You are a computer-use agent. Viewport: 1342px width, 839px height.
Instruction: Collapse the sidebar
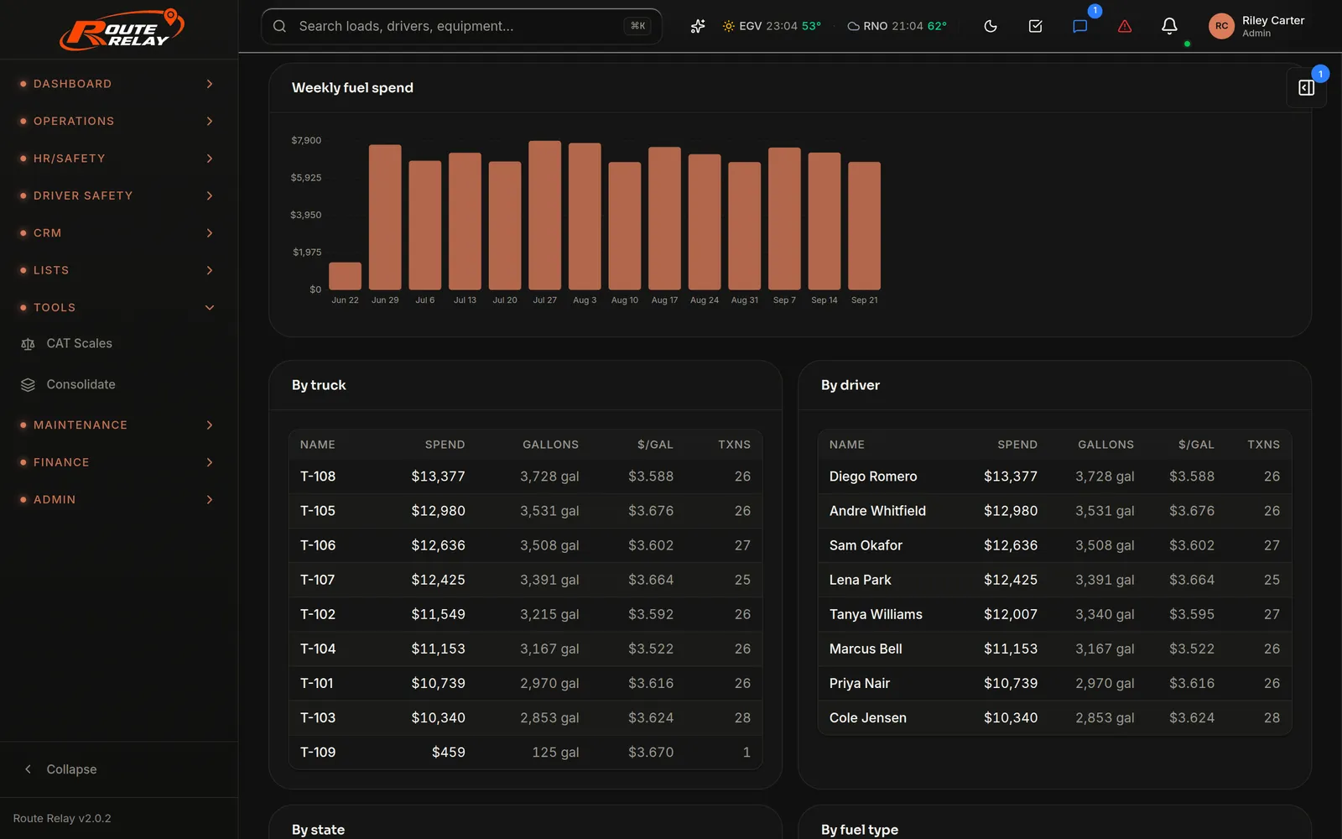pos(118,769)
